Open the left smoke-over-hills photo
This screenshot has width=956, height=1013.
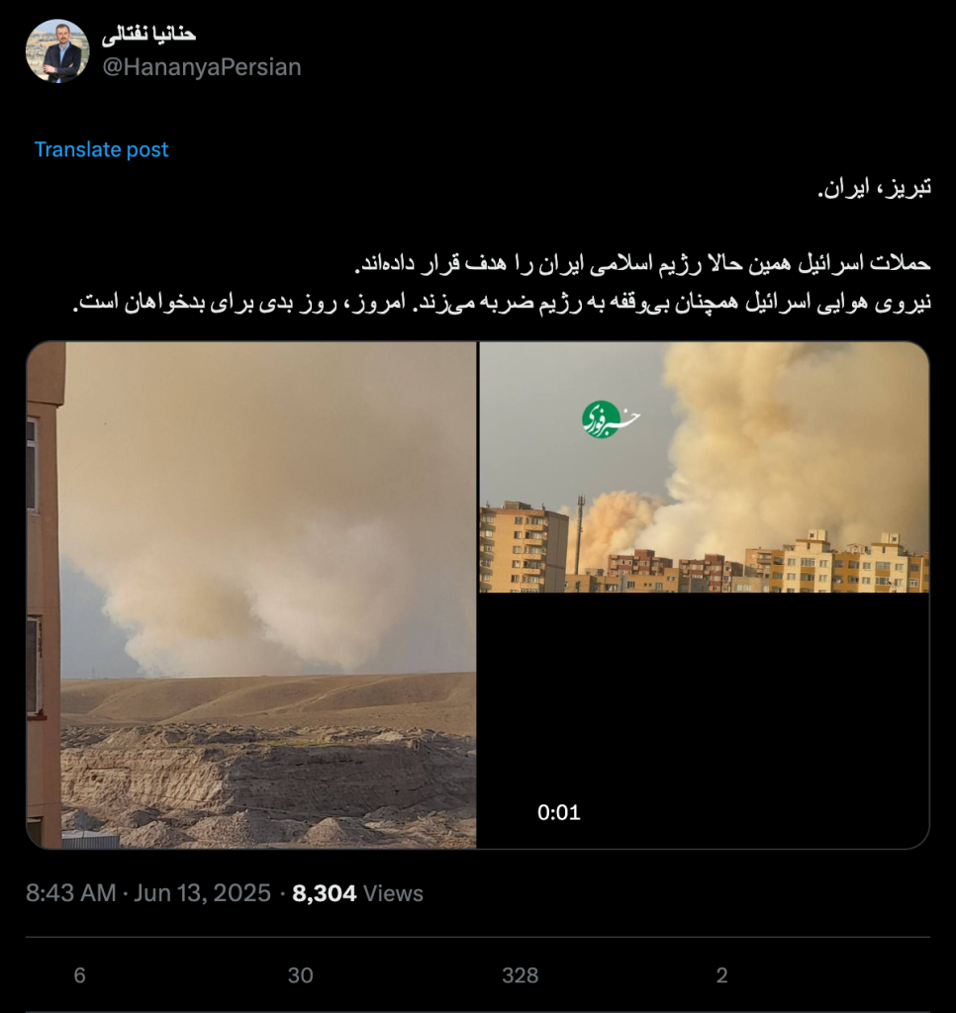pos(251,595)
